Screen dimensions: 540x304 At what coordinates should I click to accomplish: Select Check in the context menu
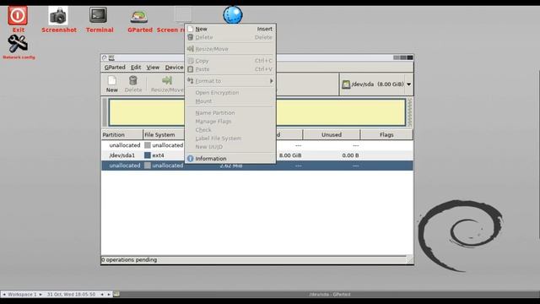[230, 130]
